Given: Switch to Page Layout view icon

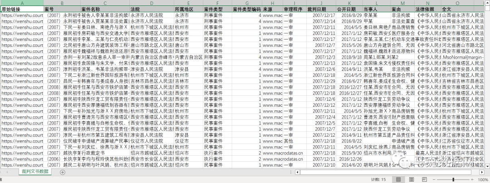Looking at the screenshot, I should click(x=411, y=179).
